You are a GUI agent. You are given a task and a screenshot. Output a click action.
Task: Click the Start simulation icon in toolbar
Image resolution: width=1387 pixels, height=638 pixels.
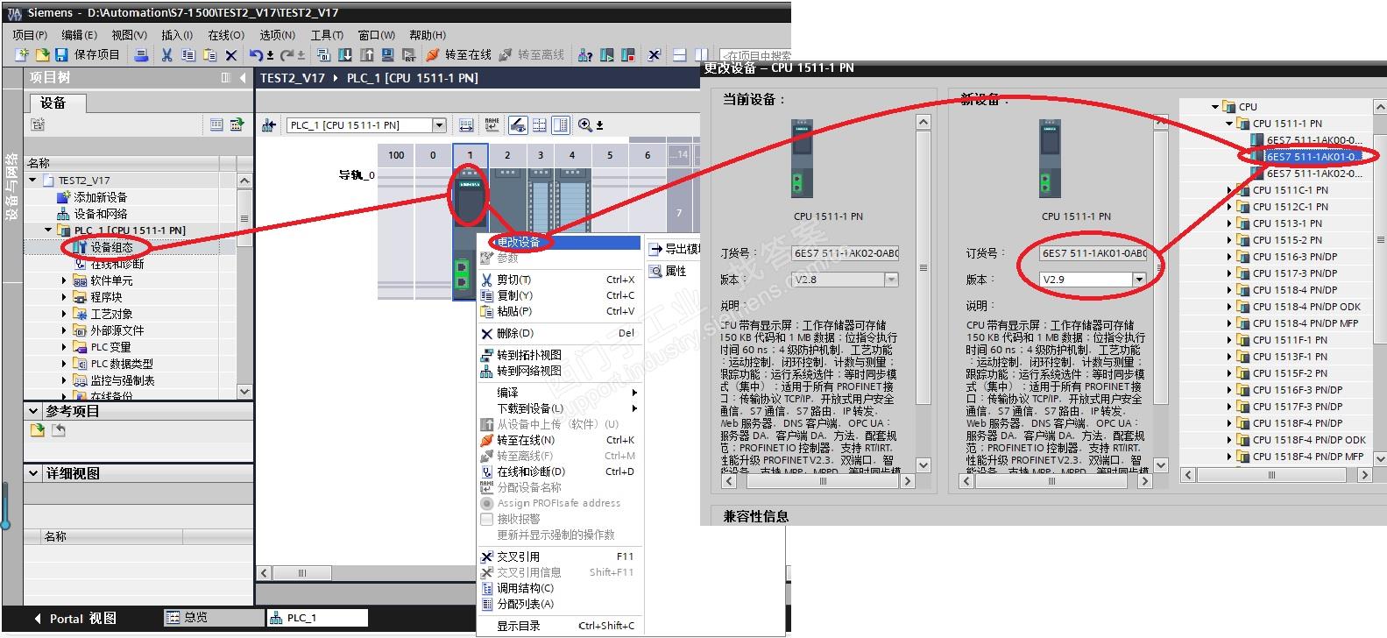(387, 55)
